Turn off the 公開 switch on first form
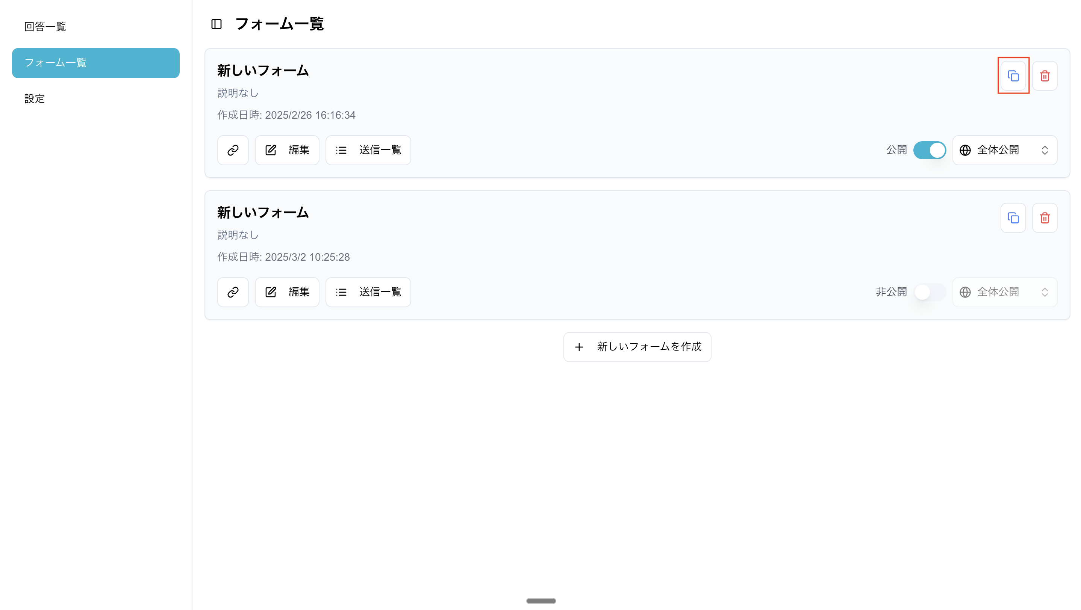Screen dimensions: 1081x610 tap(930, 150)
